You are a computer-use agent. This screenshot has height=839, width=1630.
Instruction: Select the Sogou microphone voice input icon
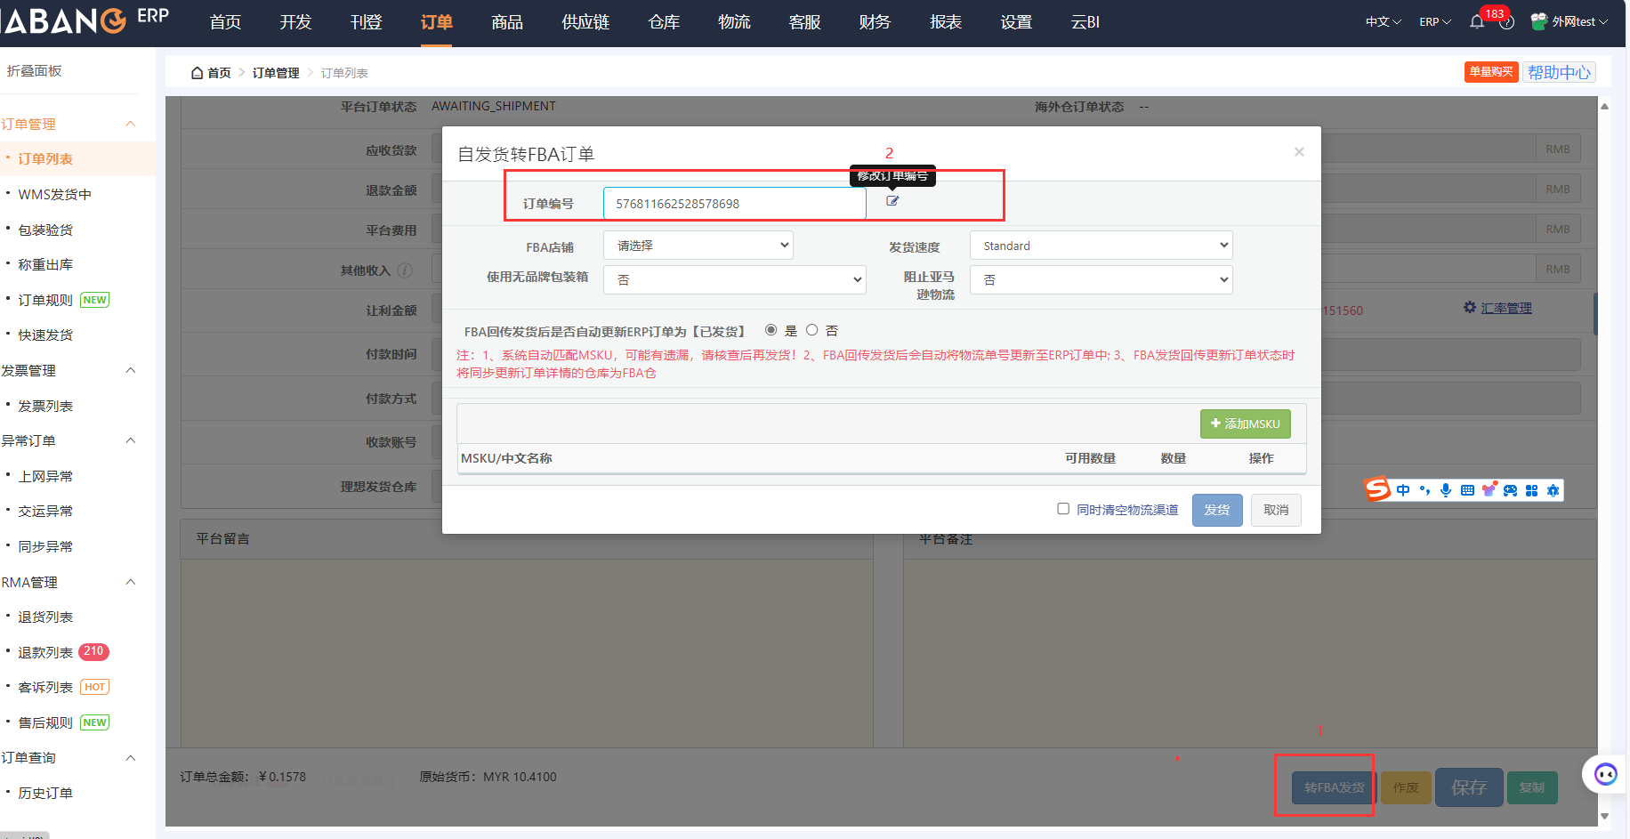(x=1446, y=489)
